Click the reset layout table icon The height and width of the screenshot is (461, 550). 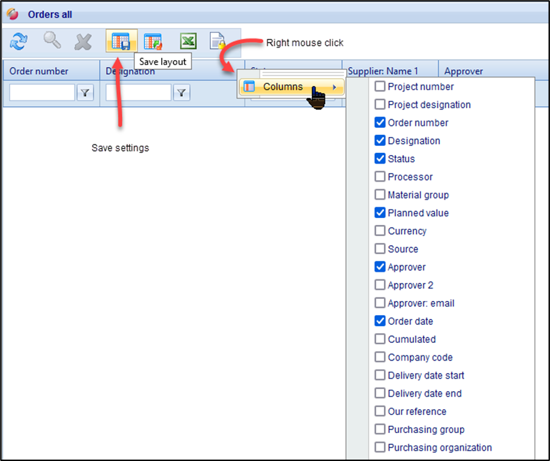[153, 42]
